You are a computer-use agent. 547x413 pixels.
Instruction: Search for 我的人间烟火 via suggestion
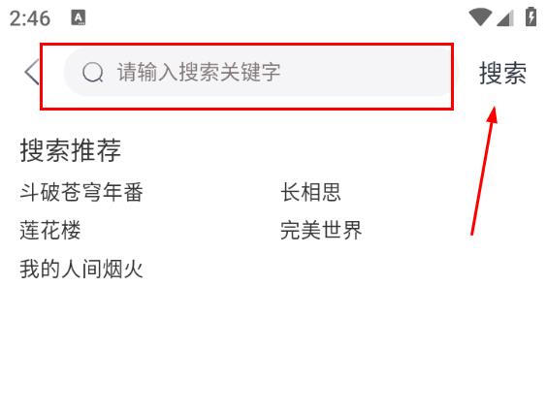click(x=81, y=269)
